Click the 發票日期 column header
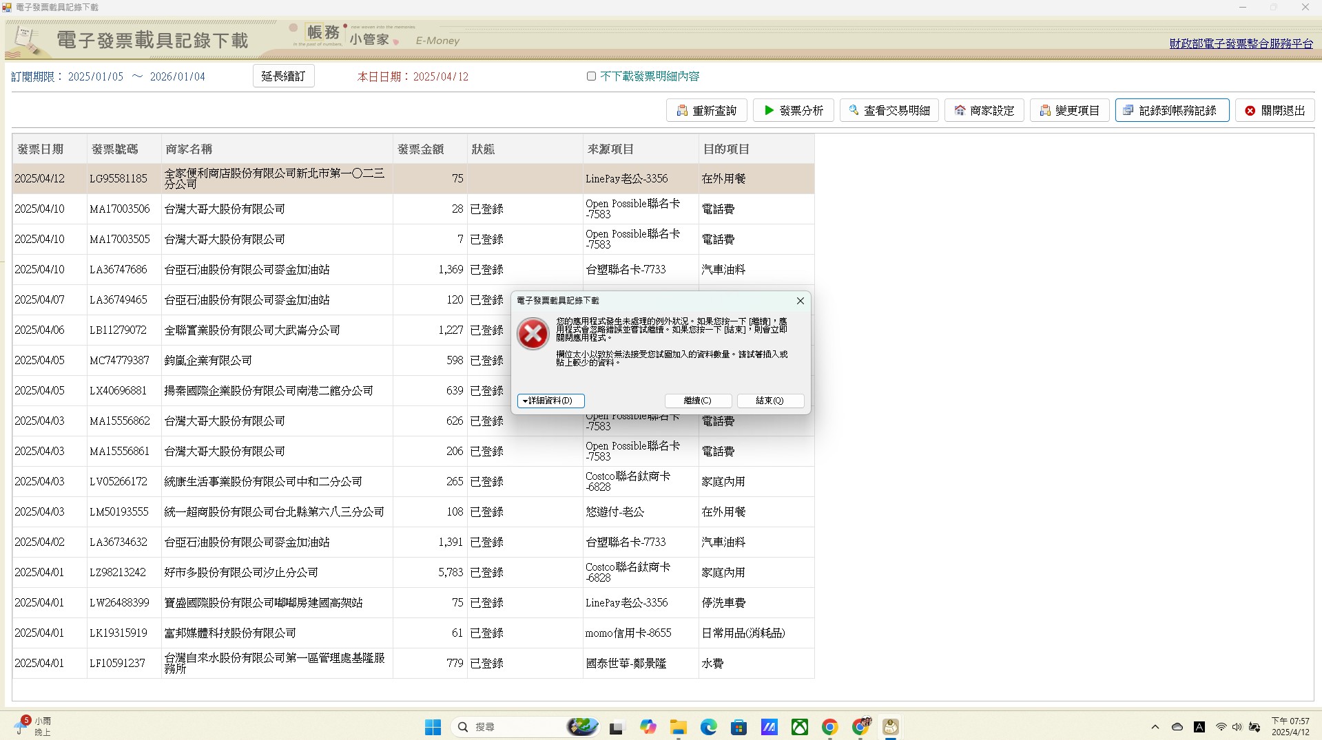 [x=49, y=149]
